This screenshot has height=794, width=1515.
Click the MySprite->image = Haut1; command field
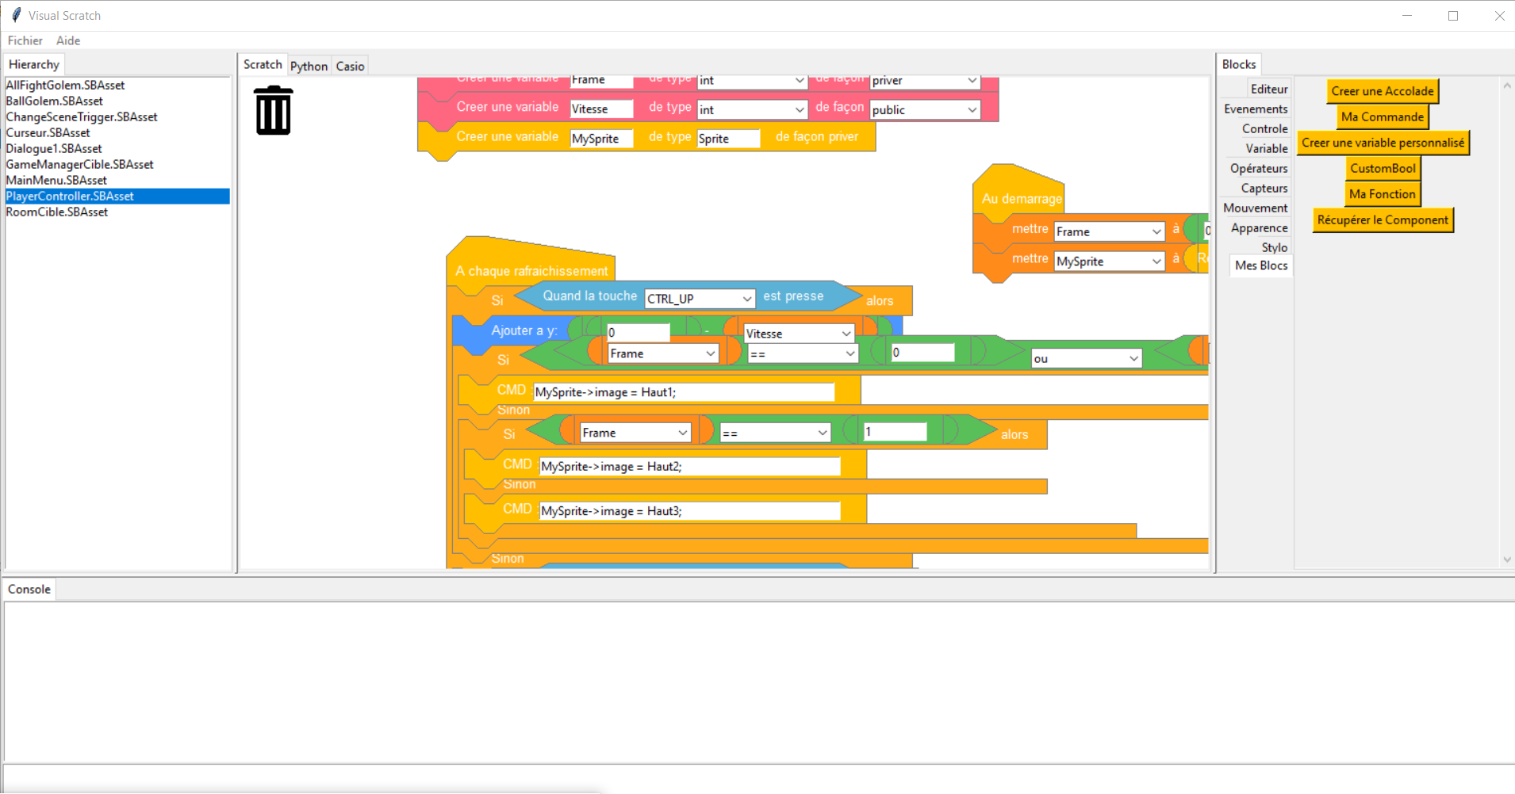pyautogui.click(x=684, y=392)
